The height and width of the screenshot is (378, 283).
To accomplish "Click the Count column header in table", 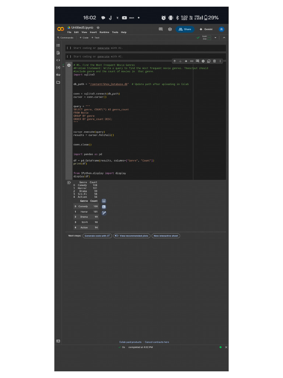I will 94,201.
